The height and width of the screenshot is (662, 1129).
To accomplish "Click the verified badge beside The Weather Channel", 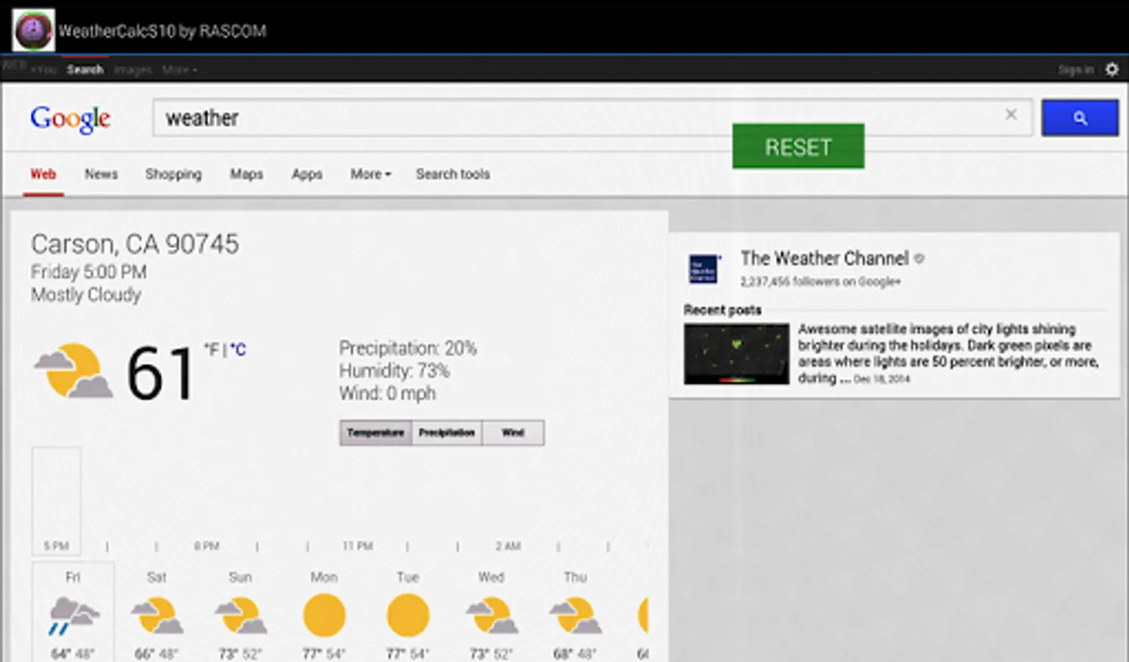I will (919, 258).
